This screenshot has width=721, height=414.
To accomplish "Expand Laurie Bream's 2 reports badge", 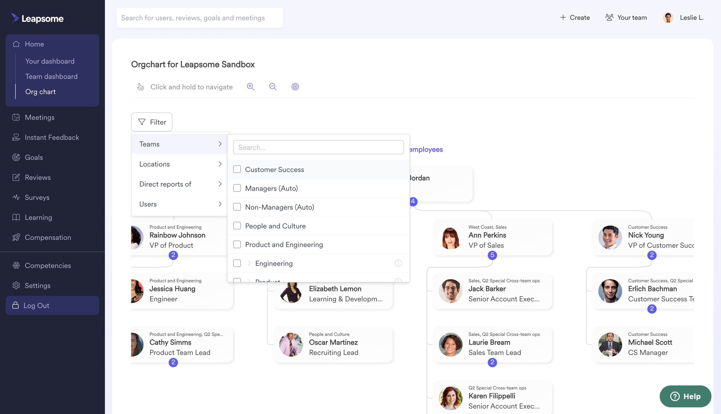I will click(x=492, y=362).
